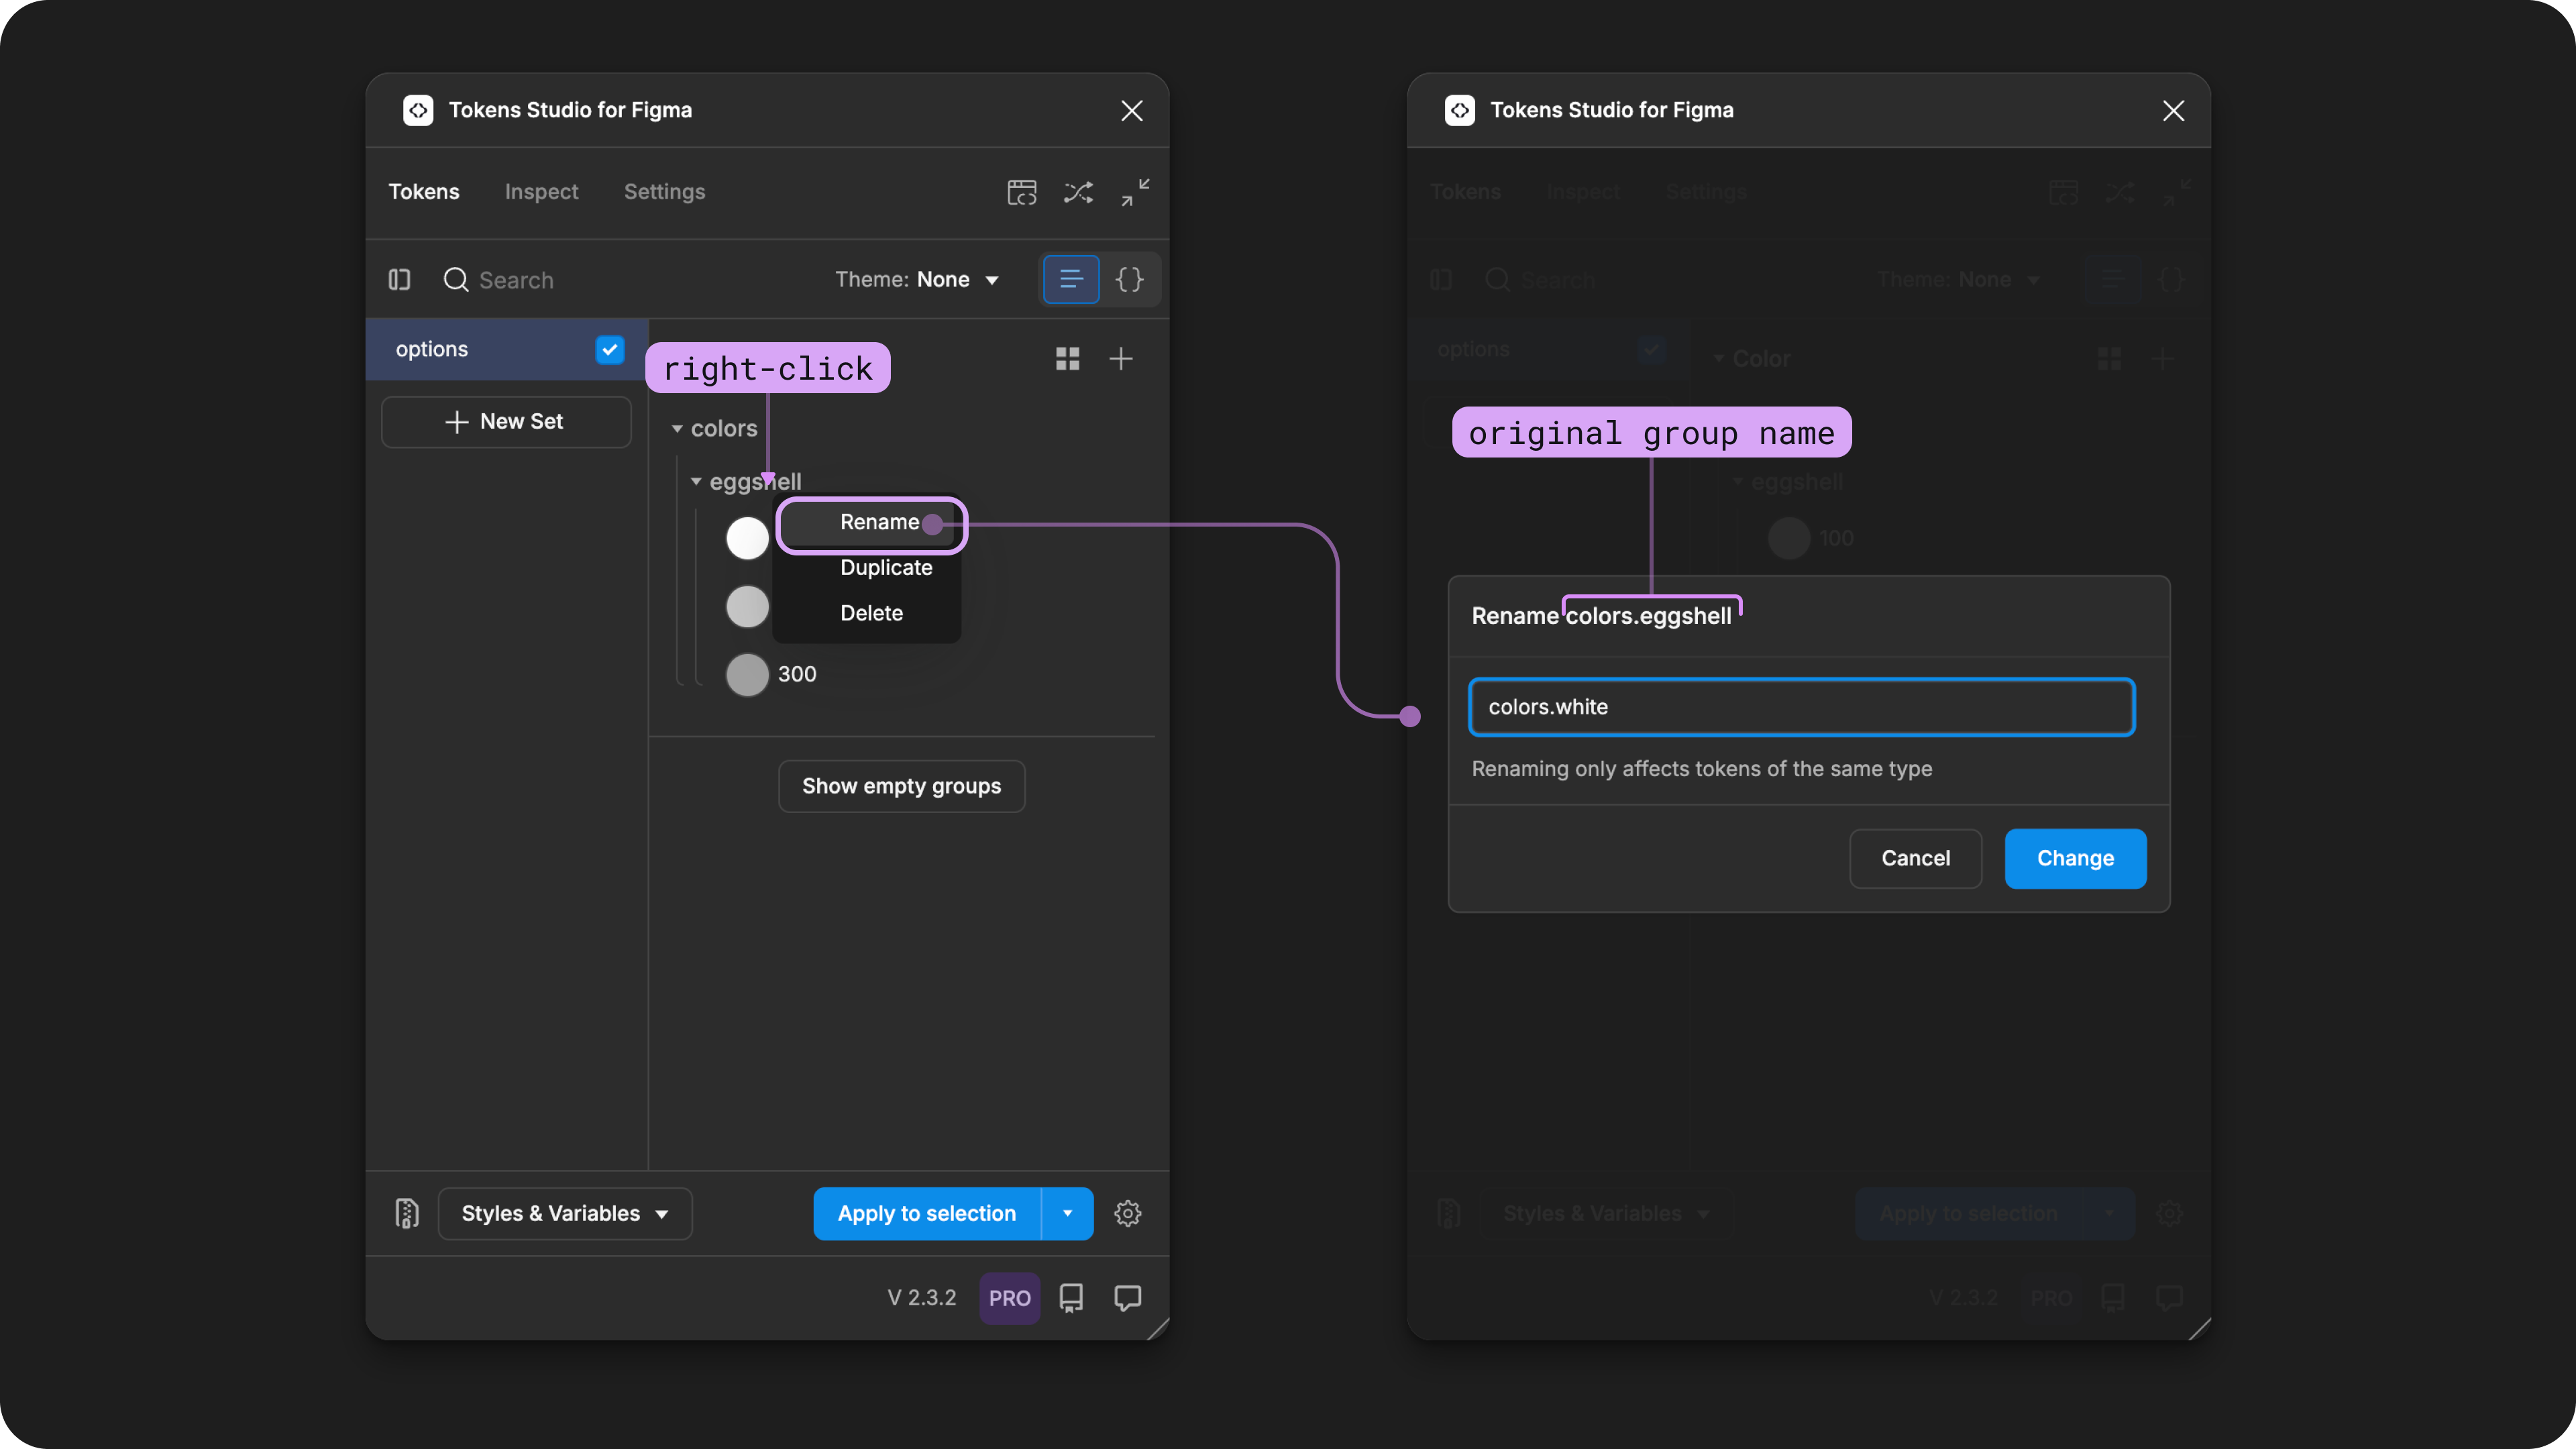Click the version V 2.3.2 label

(x=922, y=1298)
